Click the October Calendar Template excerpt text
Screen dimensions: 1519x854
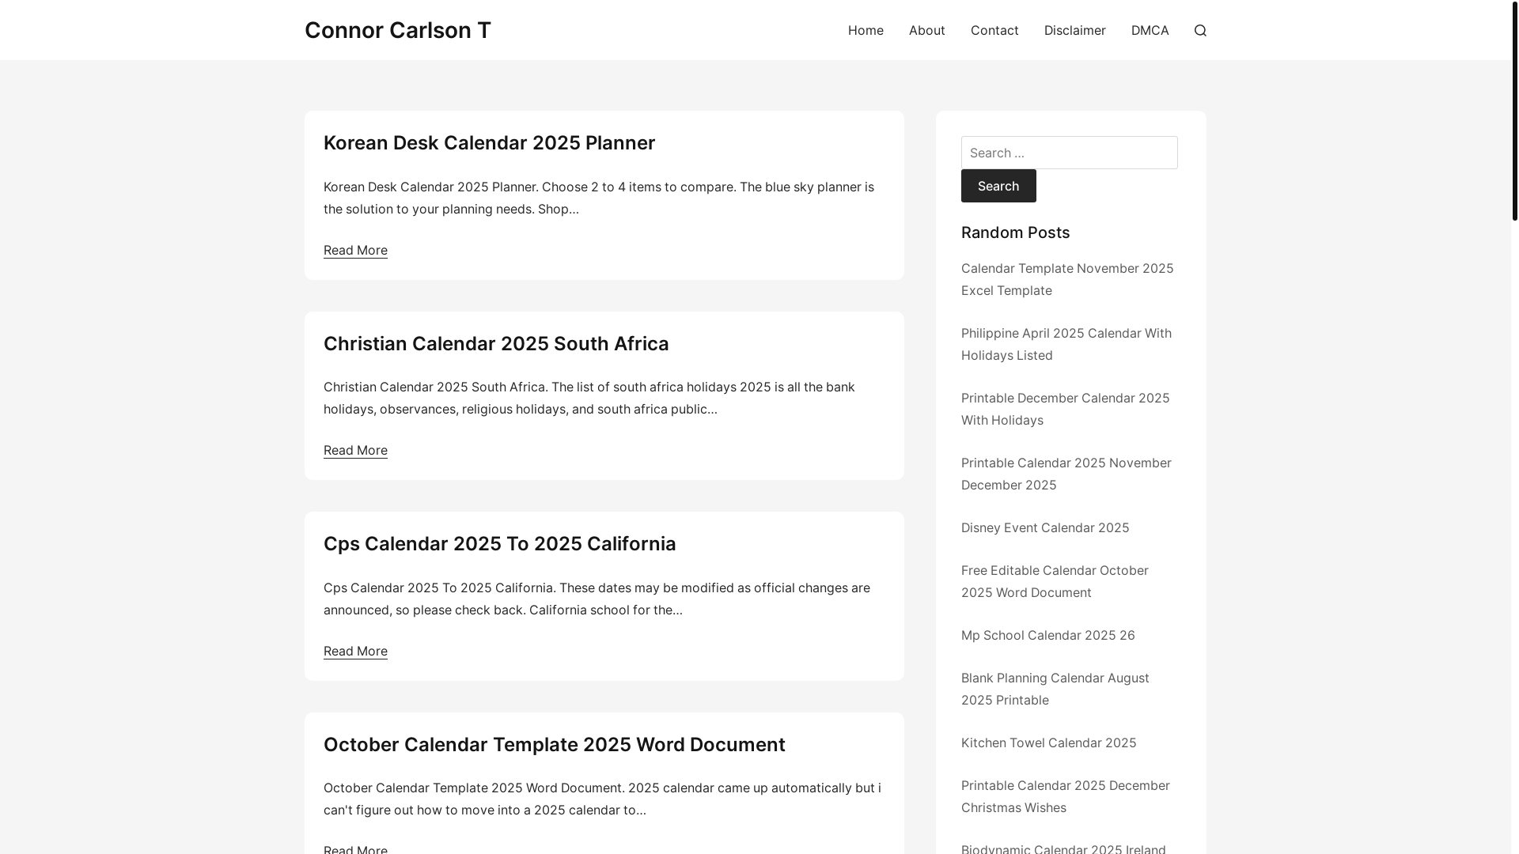click(602, 799)
